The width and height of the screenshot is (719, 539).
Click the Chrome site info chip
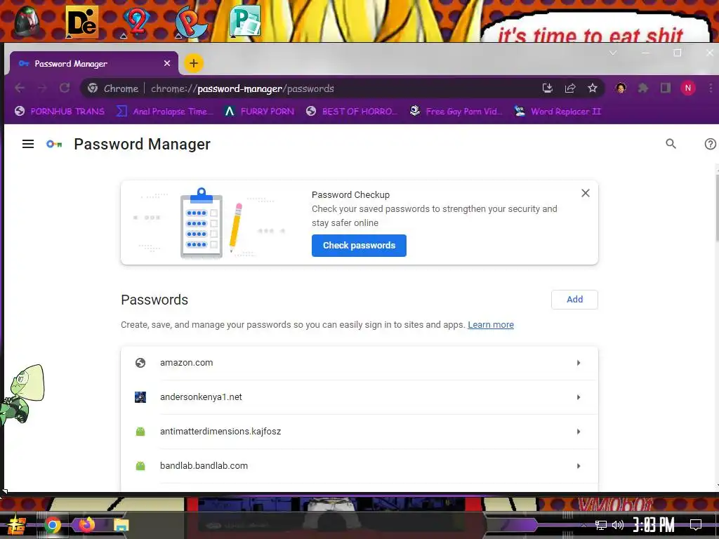(113, 88)
